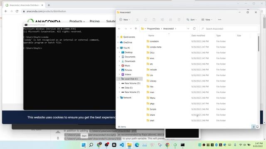266x149 pixels.
Task: Switch to details view layout button
Action: click(x=254, y=127)
